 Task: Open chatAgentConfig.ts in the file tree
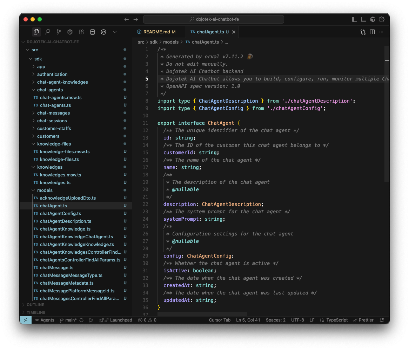[x=60, y=213]
